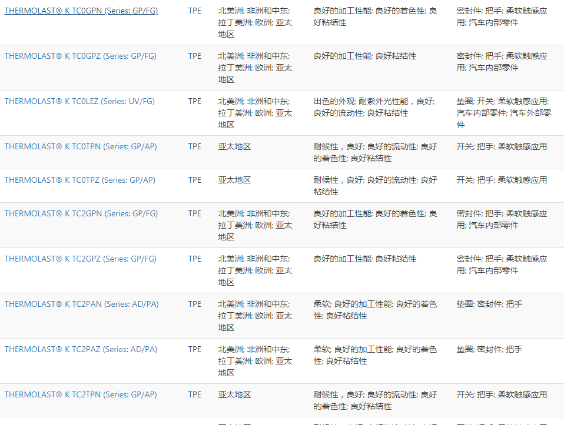Click the TPE cell in the TC2TPN row
The width and height of the screenshot is (564, 425).
pos(195,394)
